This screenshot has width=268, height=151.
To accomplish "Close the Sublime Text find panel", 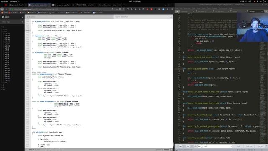I will [266, 146].
